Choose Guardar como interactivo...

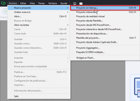click(x=39, y=48)
